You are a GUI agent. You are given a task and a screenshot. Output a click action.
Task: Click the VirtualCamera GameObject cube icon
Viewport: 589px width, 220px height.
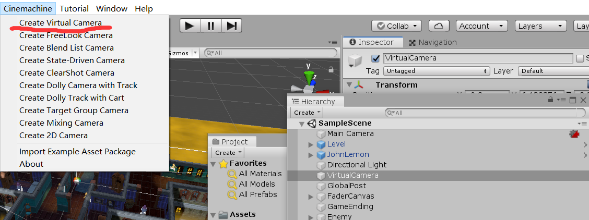(355, 61)
